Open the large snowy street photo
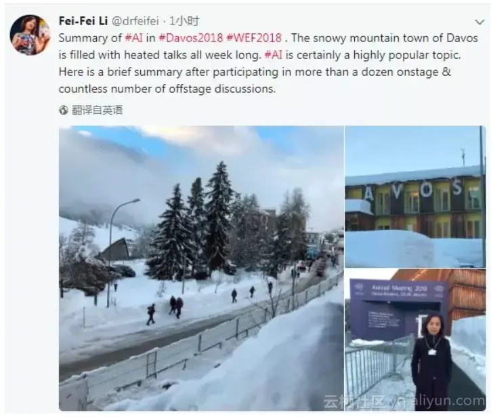Image resolution: width=493 pixels, height=417 pixels. pyautogui.click(x=201, y=268)
